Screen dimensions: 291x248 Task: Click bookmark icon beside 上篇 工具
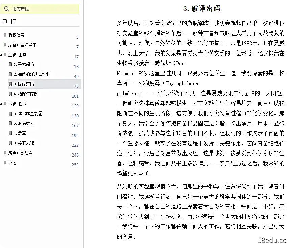[5, 55]
